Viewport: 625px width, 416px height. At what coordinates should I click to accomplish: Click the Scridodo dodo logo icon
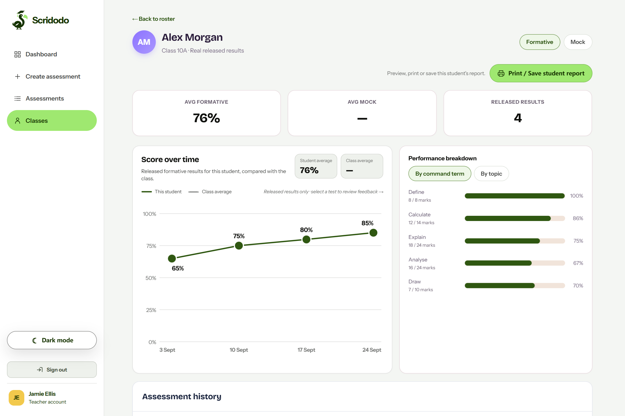click(20, 20)
